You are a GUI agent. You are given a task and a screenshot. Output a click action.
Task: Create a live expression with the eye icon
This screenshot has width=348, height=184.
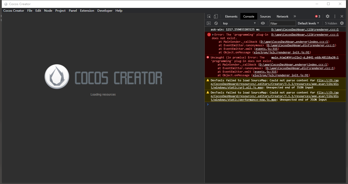click(263, 23)
